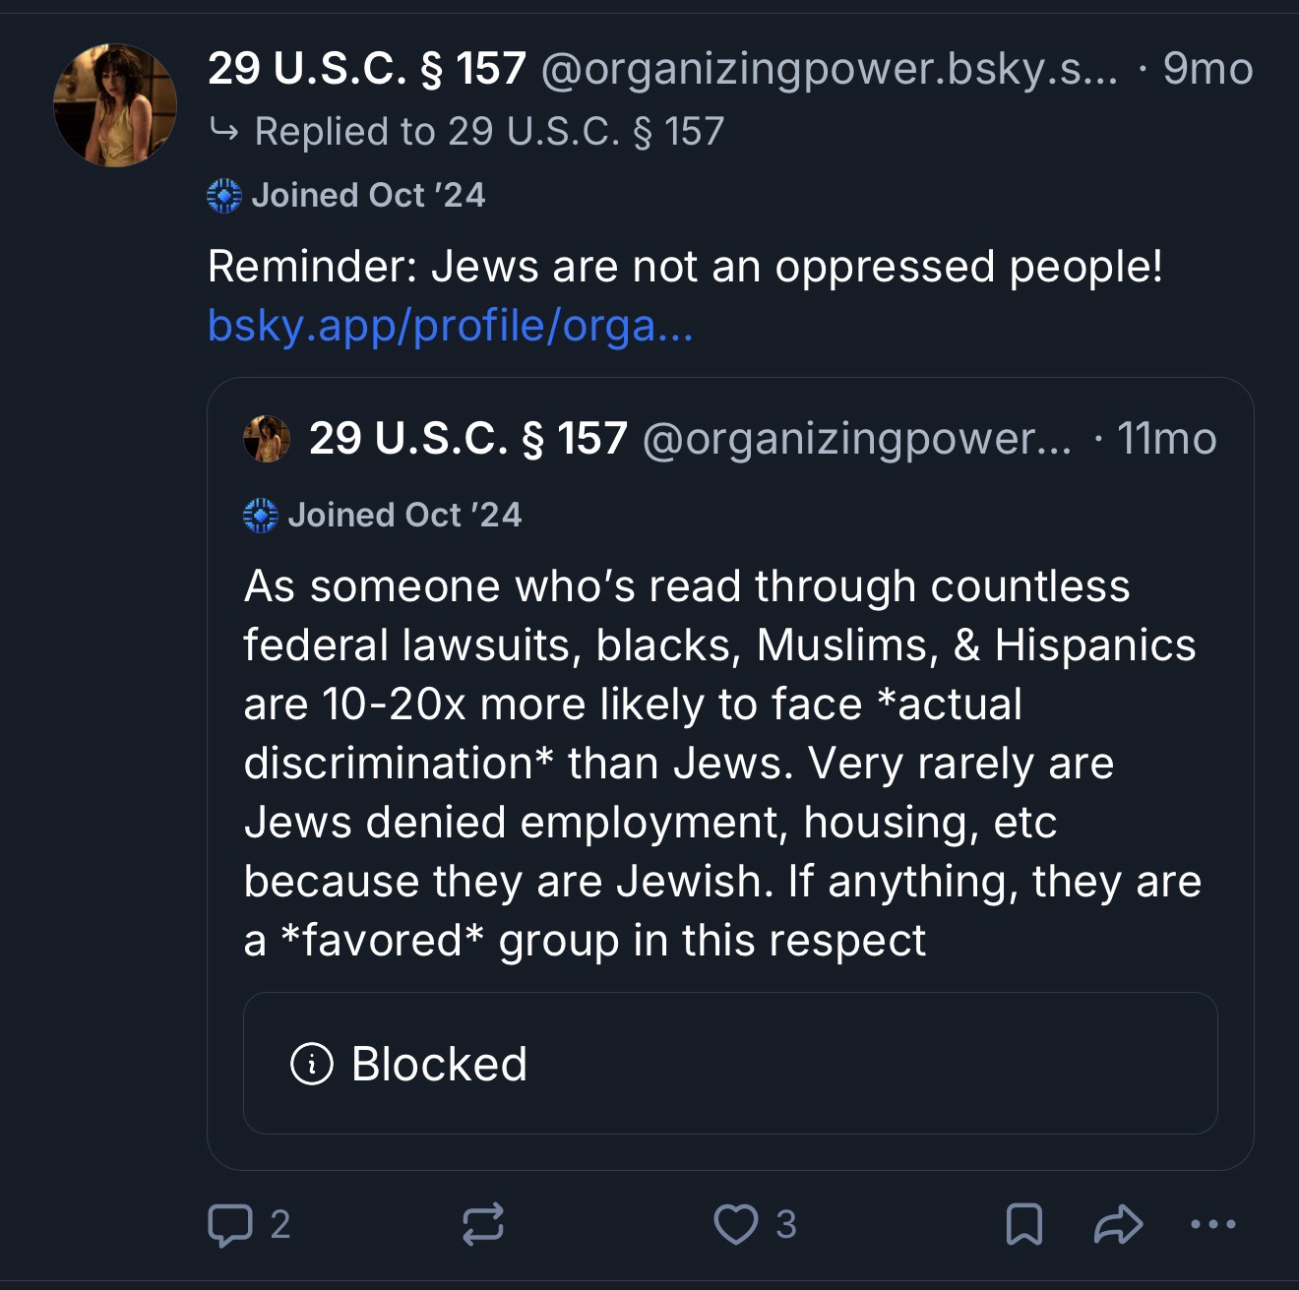Open the large profile avatar of the poster
This screenshot has height=1290, width=1299.
pyautogui.click(x=115, y=105)
